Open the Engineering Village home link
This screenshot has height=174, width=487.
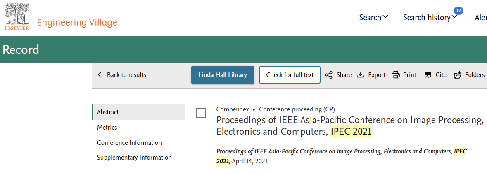77,22
